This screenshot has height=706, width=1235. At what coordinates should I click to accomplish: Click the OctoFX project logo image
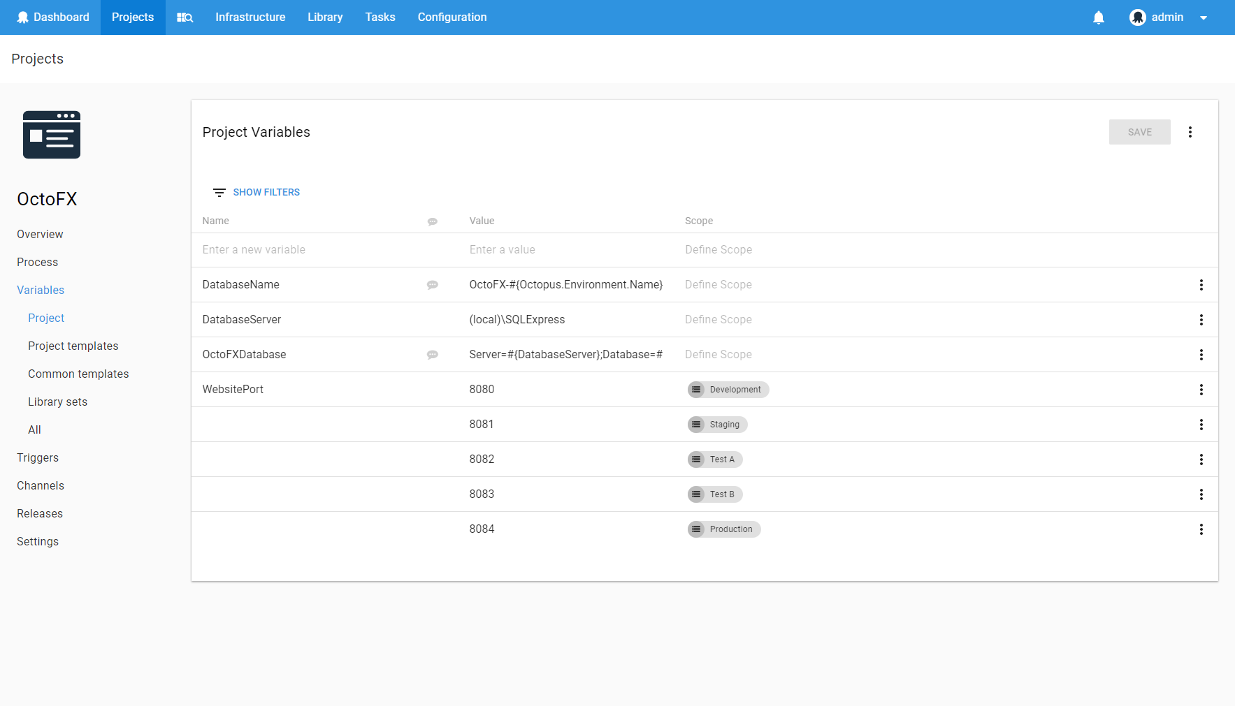pos(51,135)
